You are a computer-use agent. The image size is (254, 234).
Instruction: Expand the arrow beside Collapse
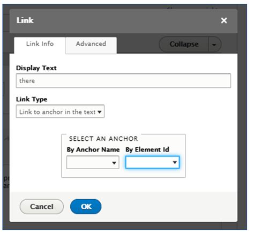point(214,44)
